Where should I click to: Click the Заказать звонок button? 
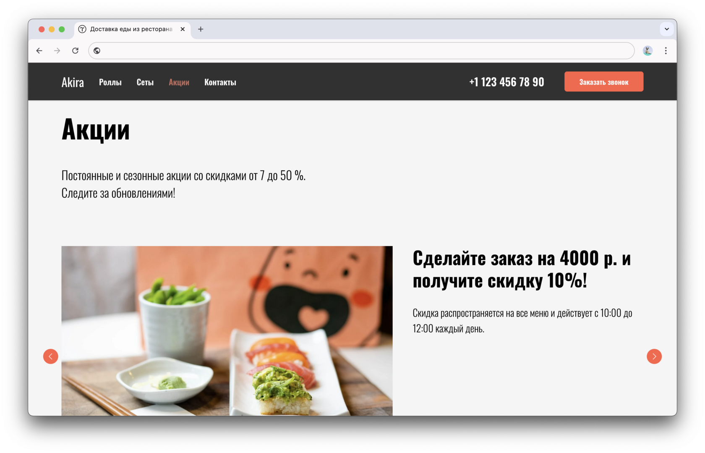[x=603, y=81]
